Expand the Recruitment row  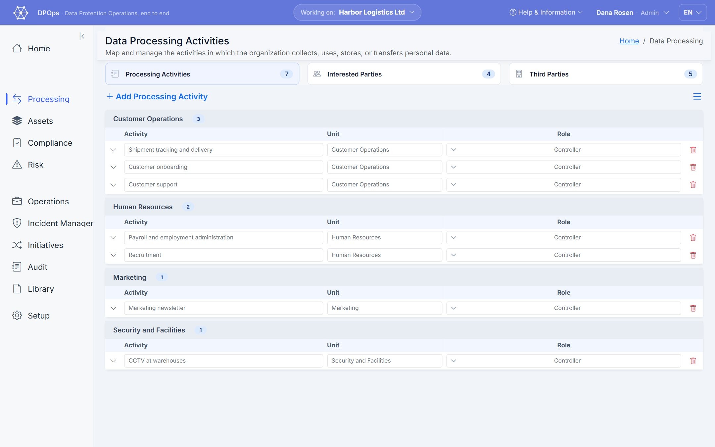point(114,255)
